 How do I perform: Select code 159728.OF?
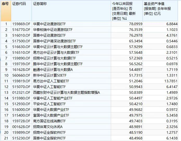21,121
